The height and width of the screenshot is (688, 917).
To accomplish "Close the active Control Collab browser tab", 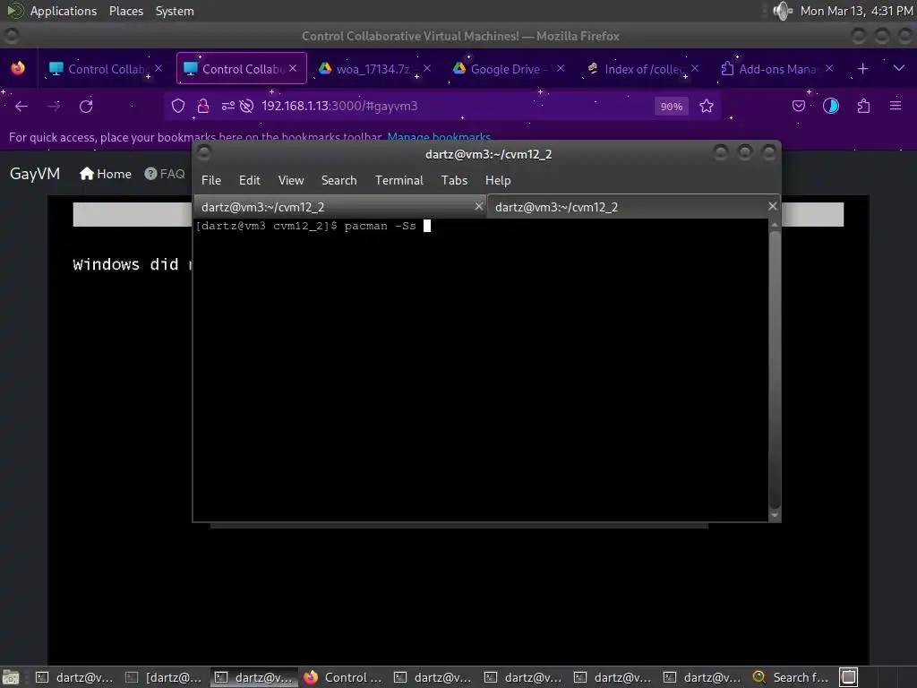I will coord(293,68).
